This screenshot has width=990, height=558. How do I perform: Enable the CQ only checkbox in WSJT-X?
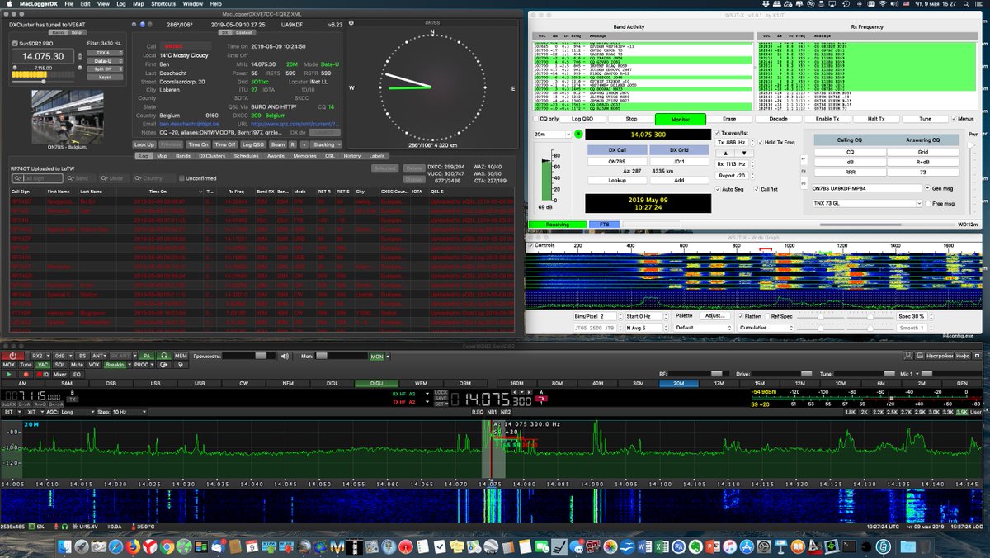(535, 119)
